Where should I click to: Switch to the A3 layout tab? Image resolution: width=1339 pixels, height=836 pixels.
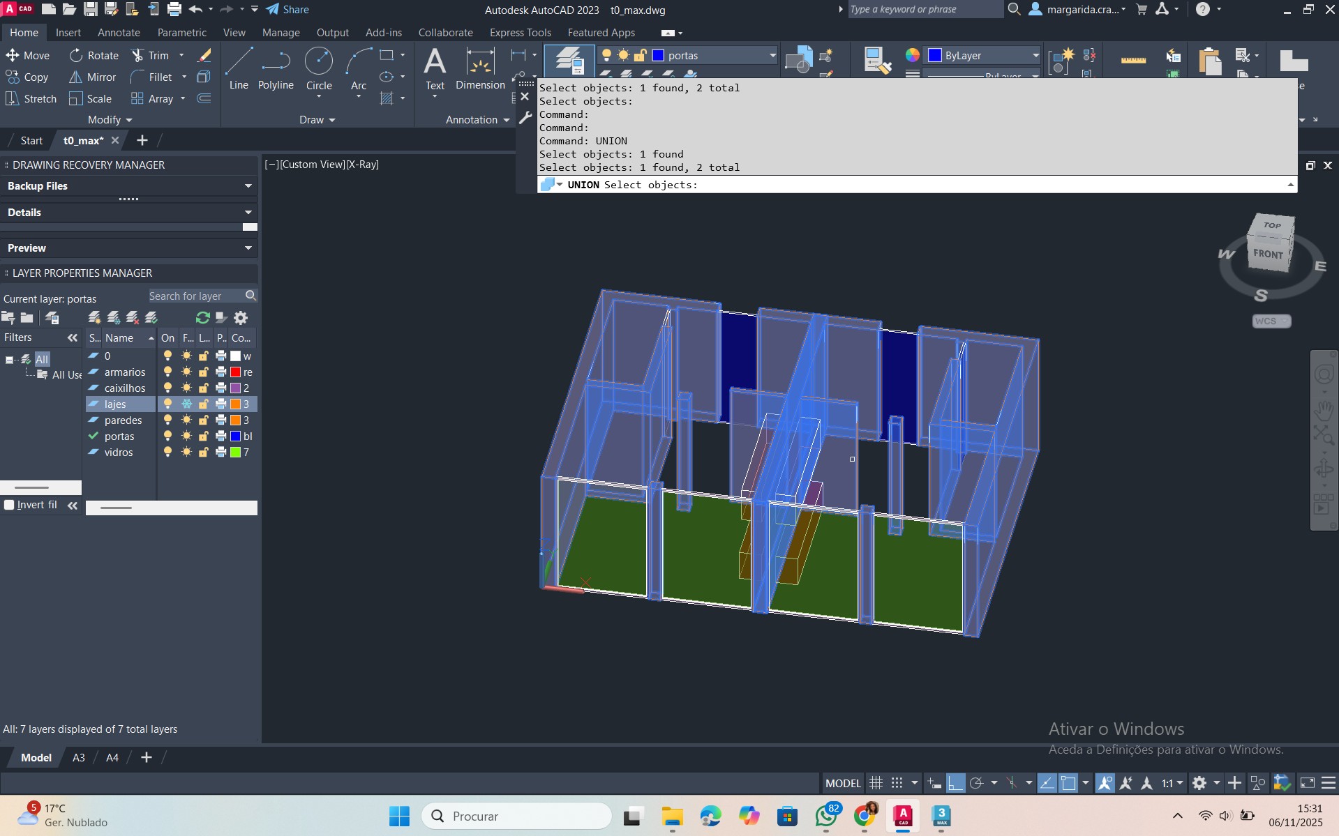pos(79,758)
